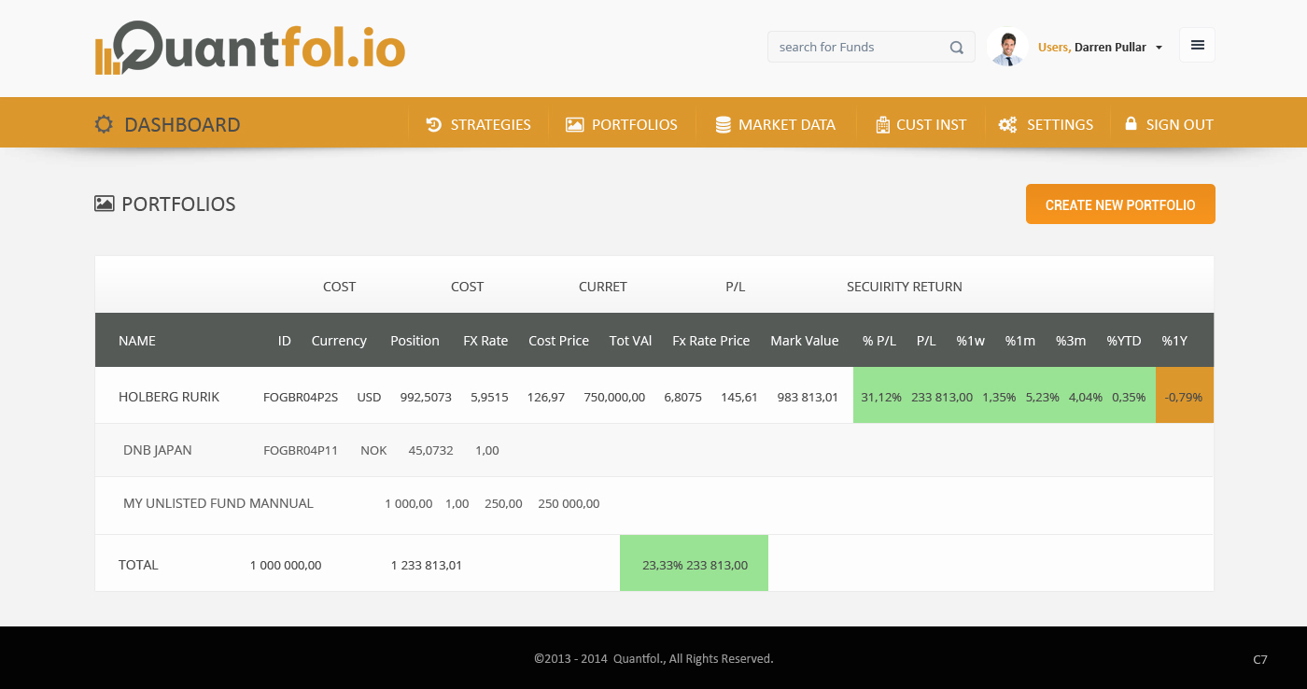Click the %YTD column header
This screenshot has height=689, width=1307.
pos(1124,341)
